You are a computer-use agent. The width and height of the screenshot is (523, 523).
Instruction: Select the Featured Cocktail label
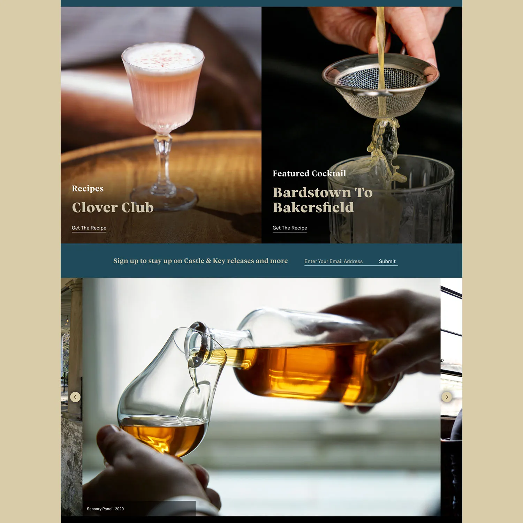tap(309, 173)
